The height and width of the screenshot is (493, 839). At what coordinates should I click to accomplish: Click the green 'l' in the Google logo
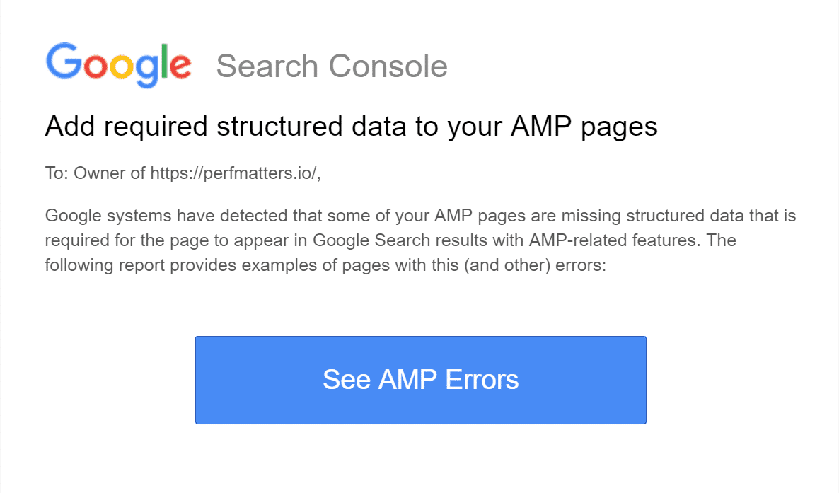pos(164,60)
